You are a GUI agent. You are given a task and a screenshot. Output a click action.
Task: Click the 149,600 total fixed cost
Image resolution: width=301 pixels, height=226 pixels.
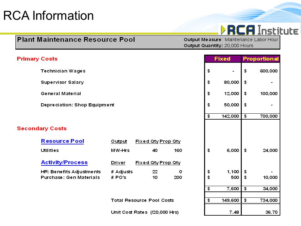(x=230, y=200)
